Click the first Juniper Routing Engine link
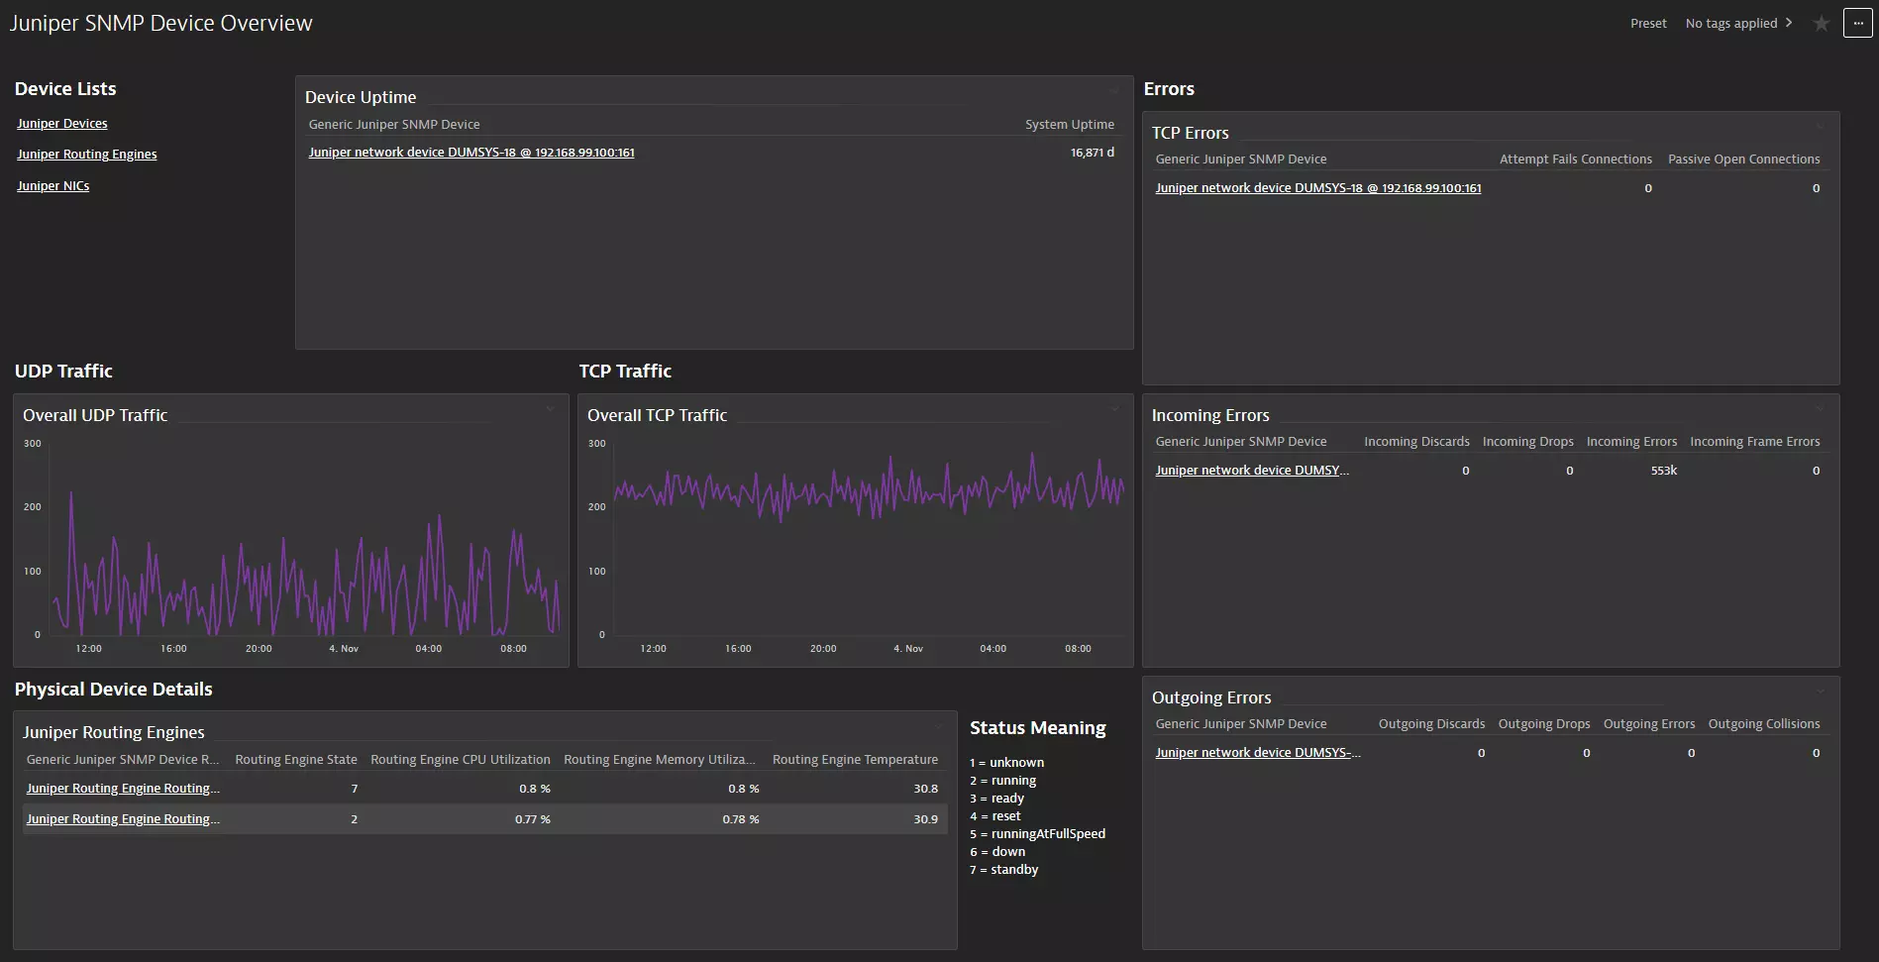Screen dimensions: 1879x962 click(x=123, y=788)
